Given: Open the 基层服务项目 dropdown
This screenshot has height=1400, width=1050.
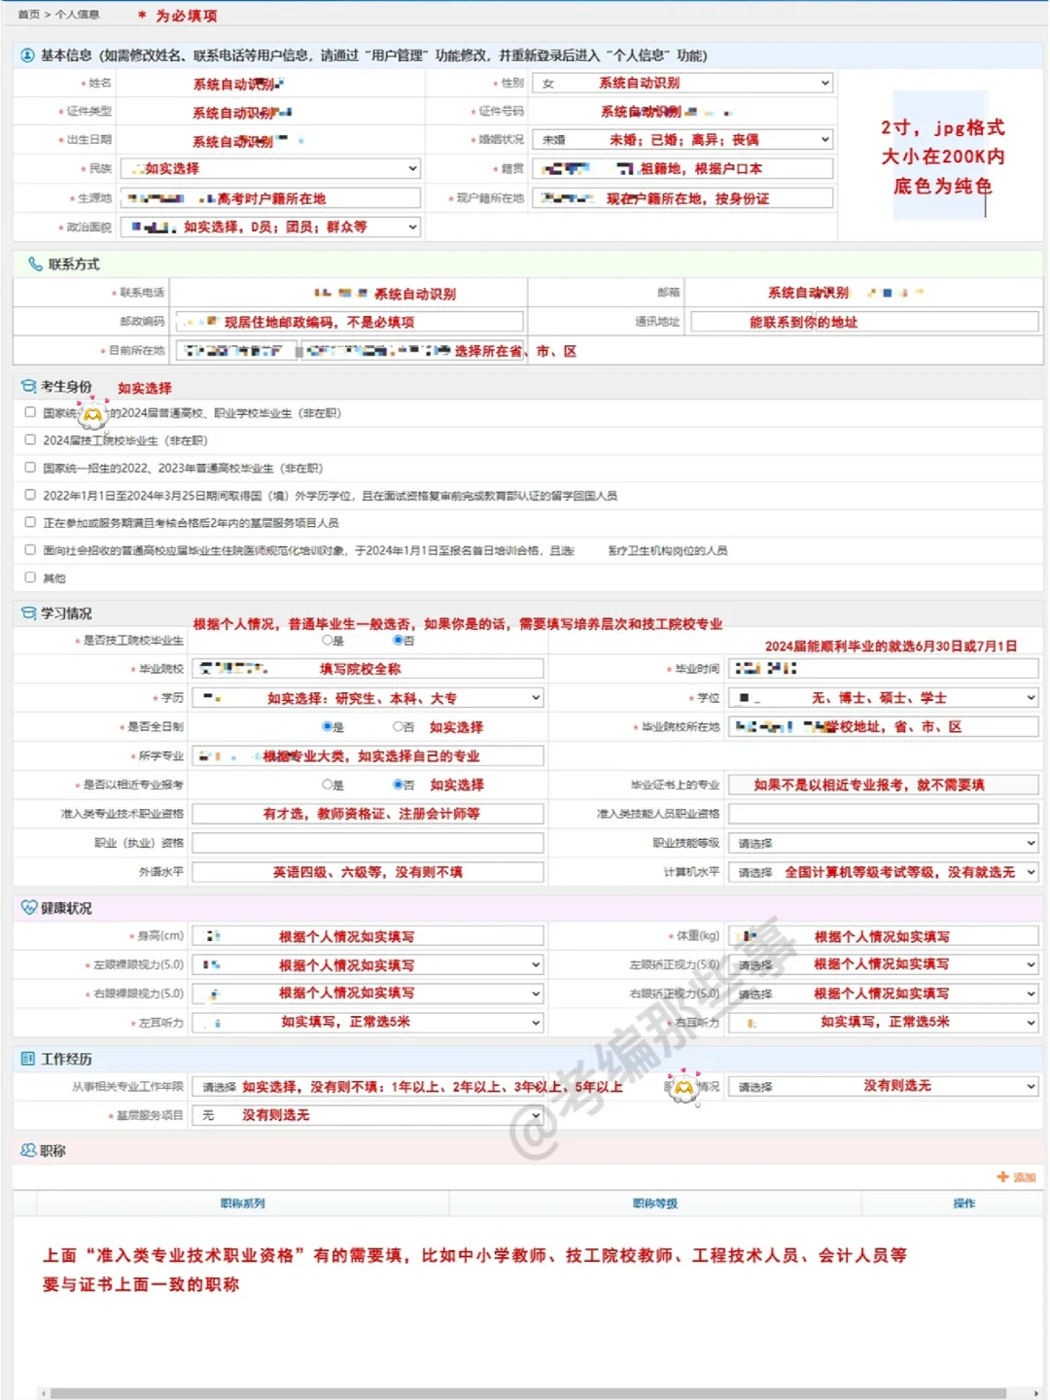Looking at the screenshot, I should [x=367, y=1115].
